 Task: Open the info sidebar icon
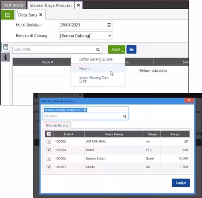tap(6, 57)
